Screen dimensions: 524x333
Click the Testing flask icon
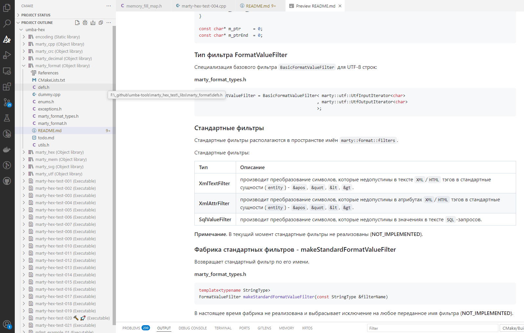tap(7, 118)
